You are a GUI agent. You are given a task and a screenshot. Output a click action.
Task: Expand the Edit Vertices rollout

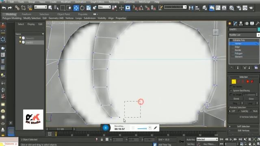(x=243, y=131)
